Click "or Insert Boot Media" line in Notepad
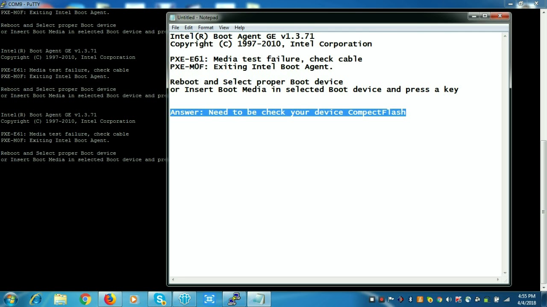The height and width of the screenshot is (307, 547). 314,90
